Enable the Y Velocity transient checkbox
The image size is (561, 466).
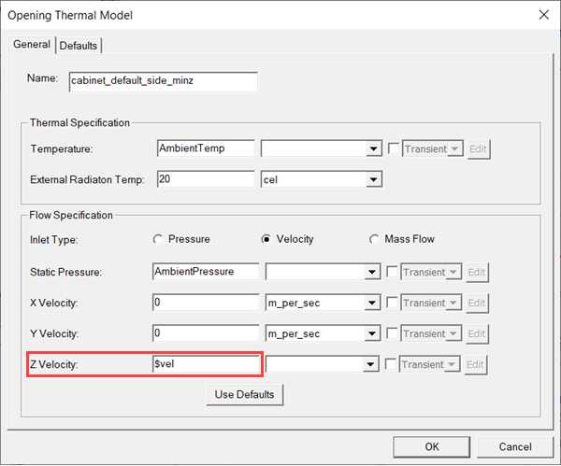click(392, 333)
